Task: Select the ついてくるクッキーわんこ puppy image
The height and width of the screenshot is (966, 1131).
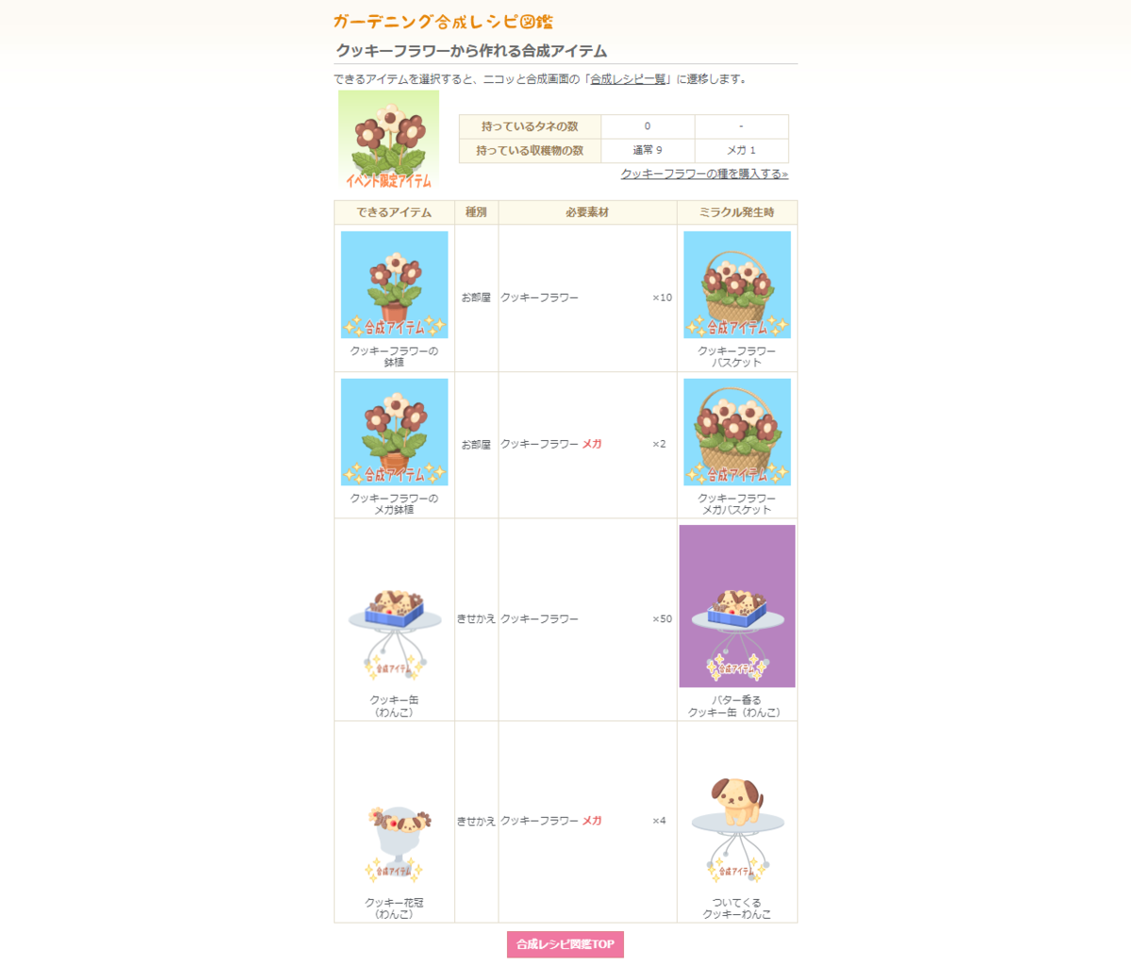Action: click(x=737, y=829)
